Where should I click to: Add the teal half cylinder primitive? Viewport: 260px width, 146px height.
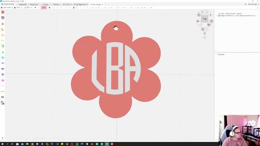point(3,58)
